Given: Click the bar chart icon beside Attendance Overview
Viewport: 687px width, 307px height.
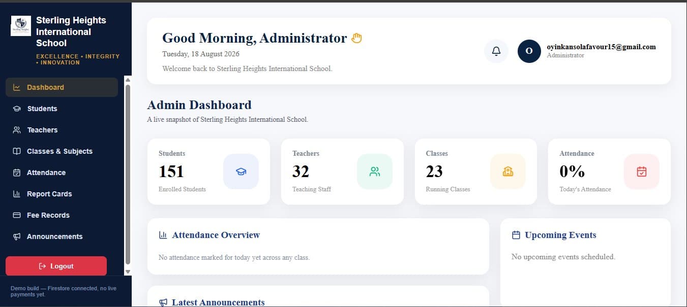Looking at the screenshot, I should coord(163,235).
